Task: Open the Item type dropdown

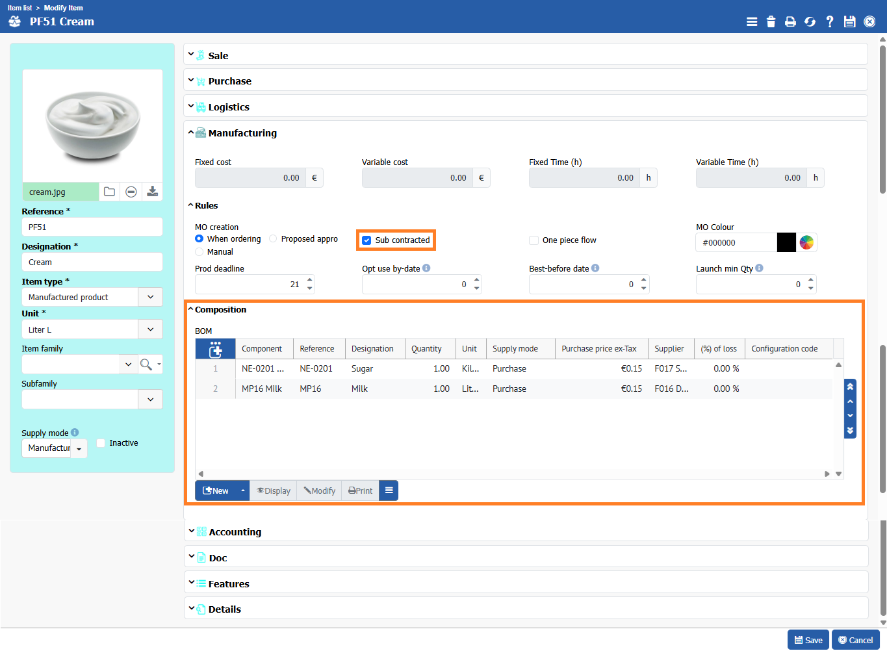Action: click(150, 297)
